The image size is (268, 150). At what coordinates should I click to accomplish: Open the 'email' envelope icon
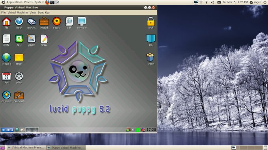19,58
